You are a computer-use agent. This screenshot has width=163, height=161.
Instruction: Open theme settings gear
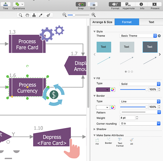[x=159, y=36]
